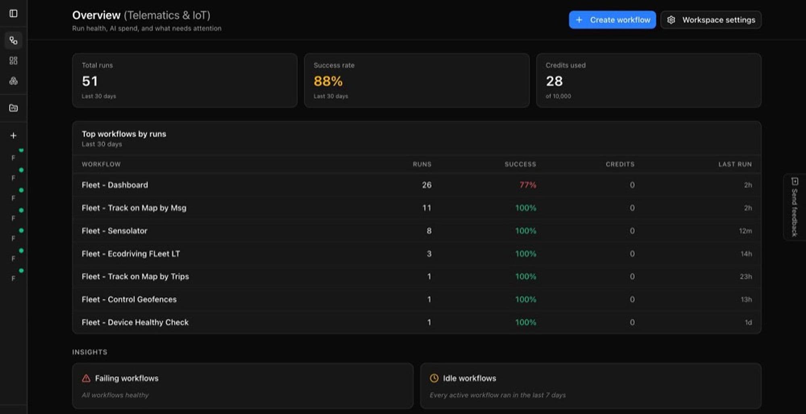Open Fleet - Track on Map by Trips
Viewport: 806px width, 414px height.
point(417,276)
